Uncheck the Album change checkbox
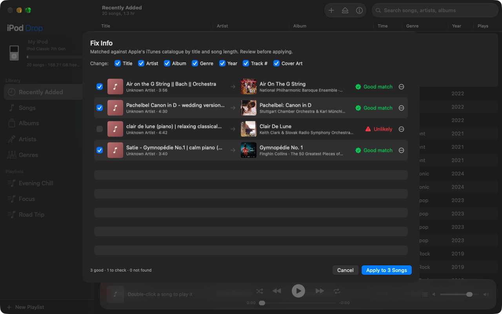The width and height of the screenshot is (502, 314). pos(167,63)
